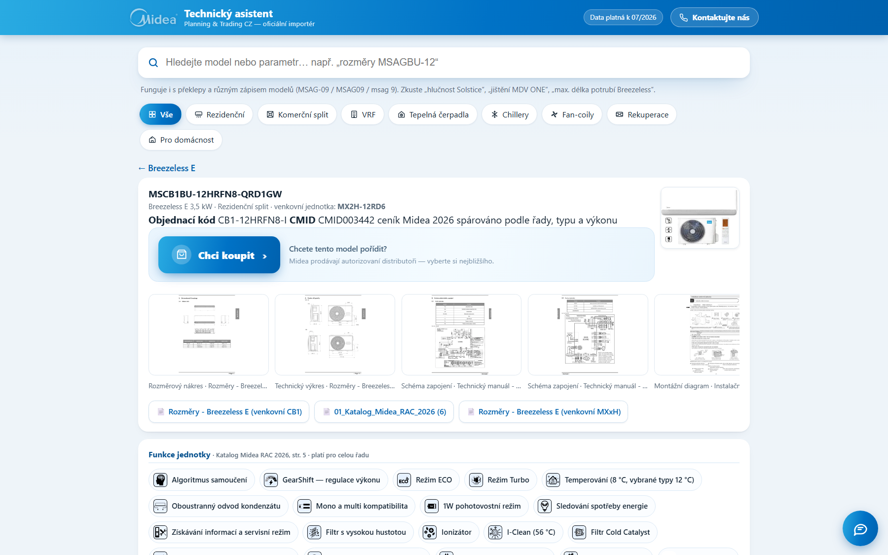Select the Pro domácnost filter
Screen dimensions: 888x555
click(x=181, y=140)
